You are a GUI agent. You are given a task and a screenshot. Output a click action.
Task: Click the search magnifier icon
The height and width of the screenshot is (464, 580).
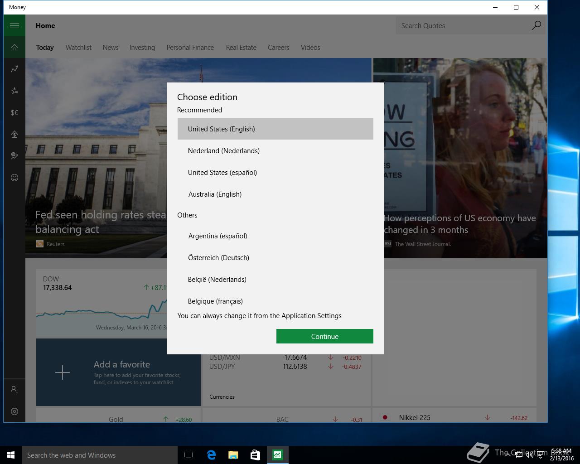click(x=536, y=25)
